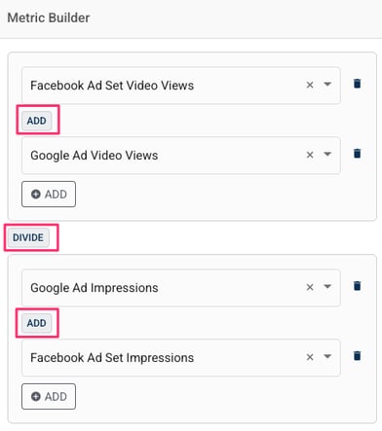This screenshot has width=382, height=431.
Task: Delete the Facebook Ad Set Video Views row
Action: coord(357,84)
